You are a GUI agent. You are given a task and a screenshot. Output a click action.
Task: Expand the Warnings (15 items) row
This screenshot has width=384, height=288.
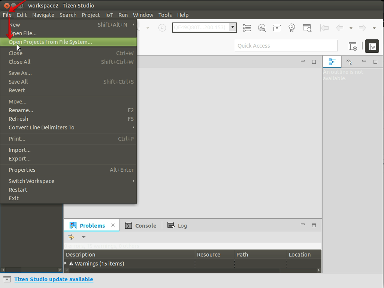66,263
